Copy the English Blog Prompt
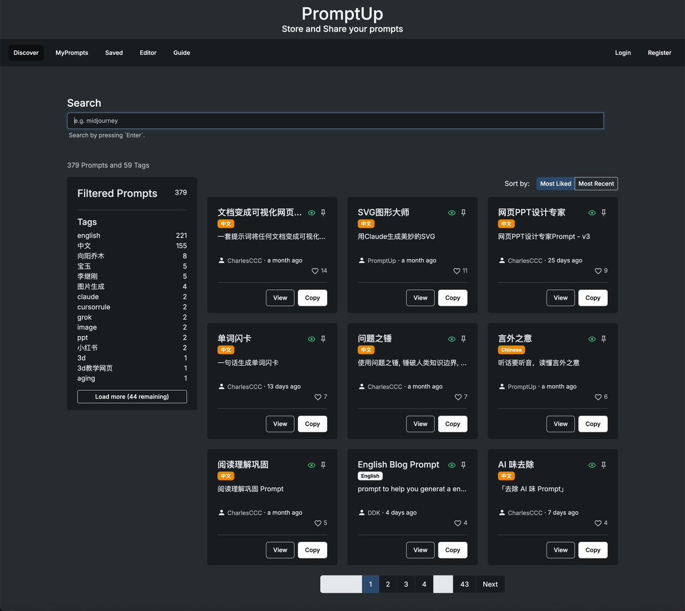Viewport: 685px width, 611px height. pyautogui.click(x=453, y=550)
